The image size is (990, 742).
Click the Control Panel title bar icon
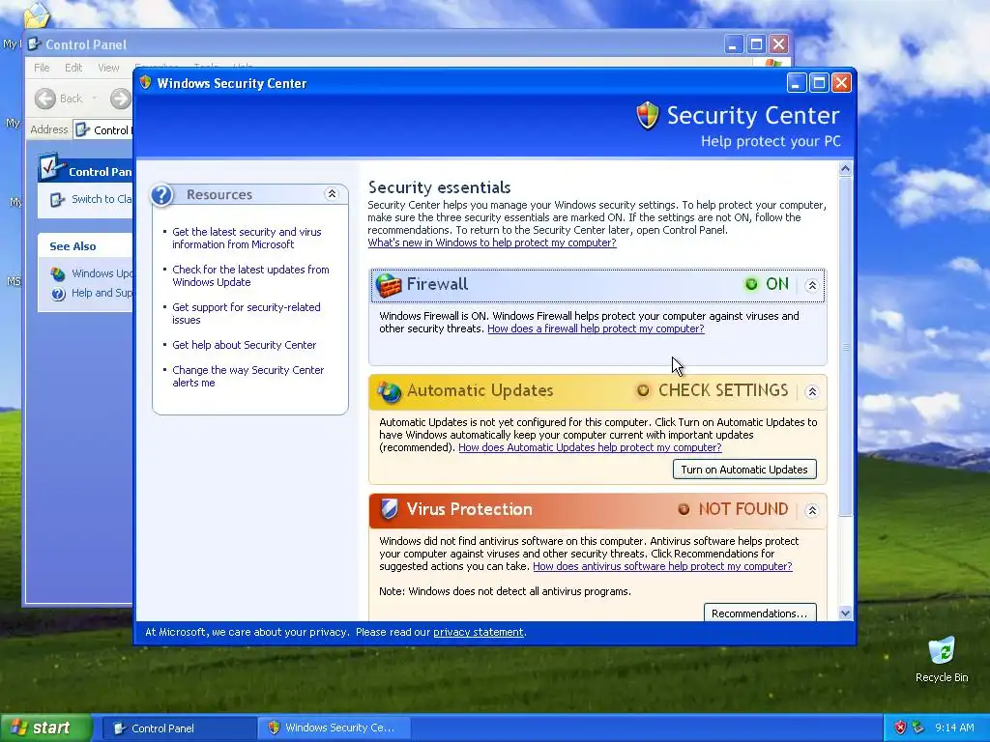point(35,44)
